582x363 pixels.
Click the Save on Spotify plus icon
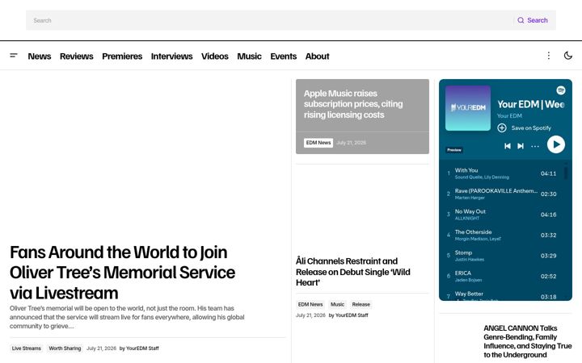click(x=502, y=127)
